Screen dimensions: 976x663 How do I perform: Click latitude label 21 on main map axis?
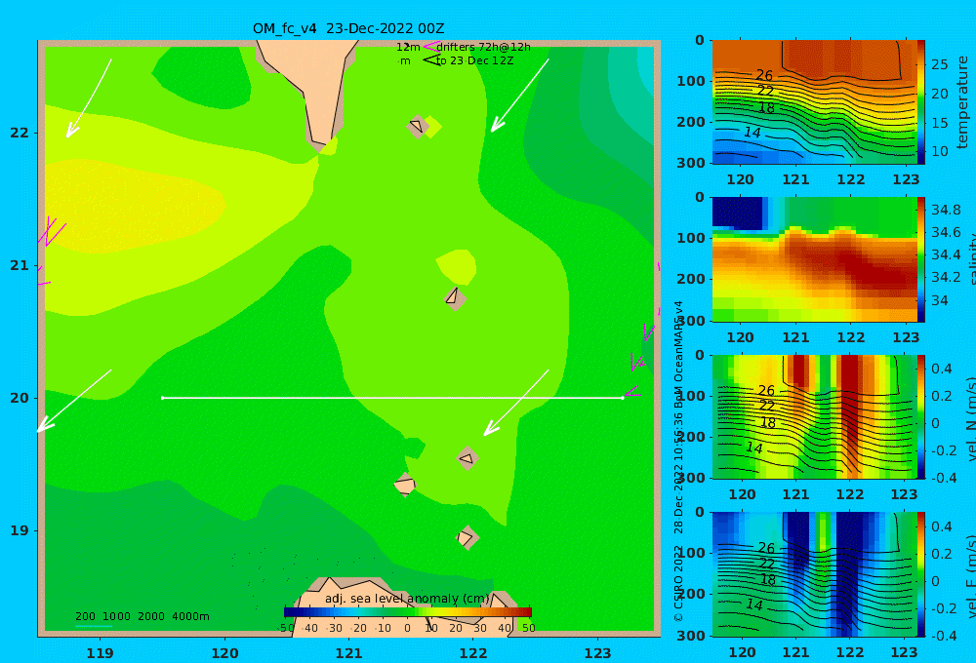pyautogui.click(x=20, y=265)
